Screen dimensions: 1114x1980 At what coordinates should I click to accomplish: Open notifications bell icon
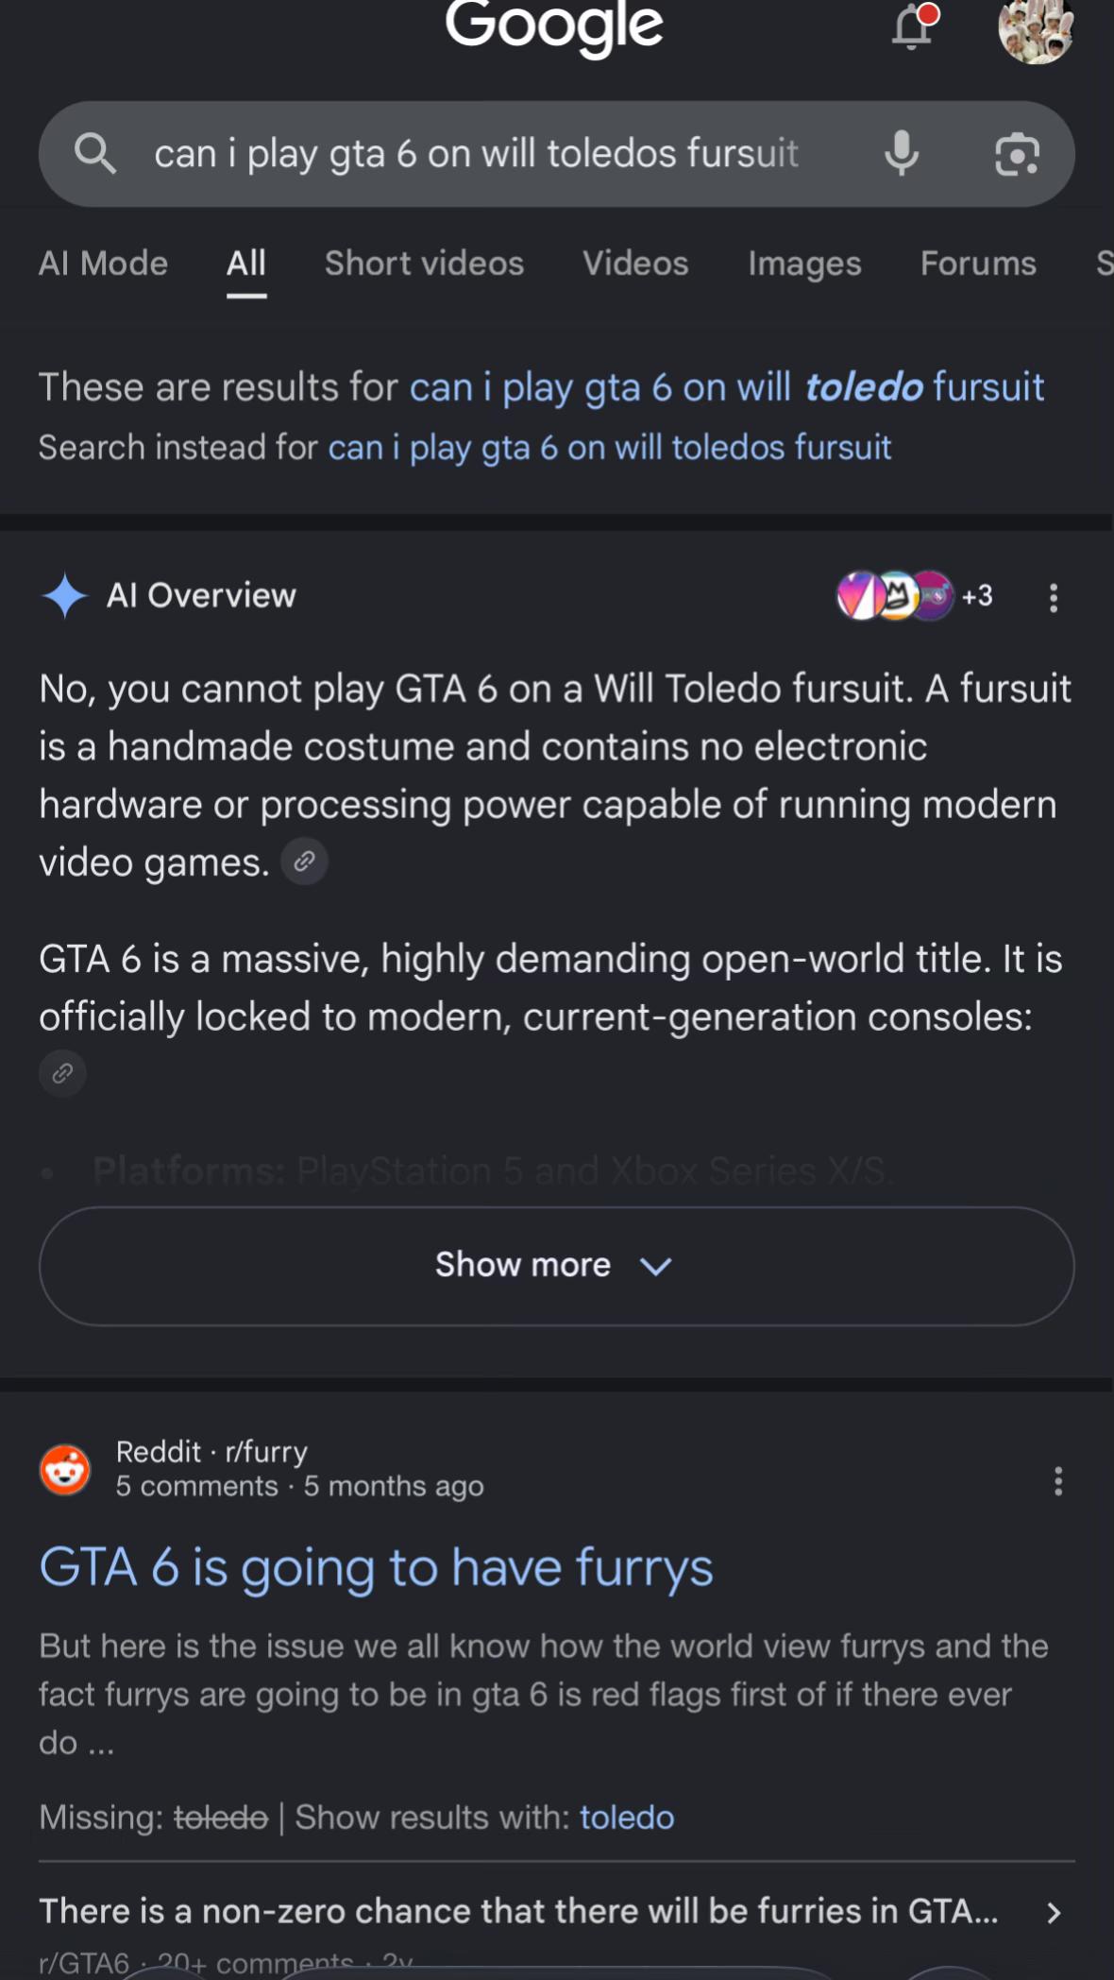point(913,26)
